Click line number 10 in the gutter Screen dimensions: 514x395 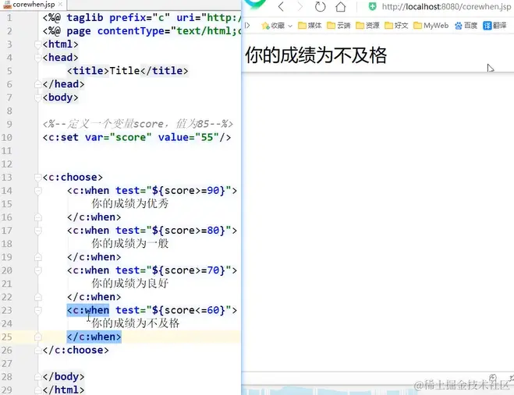(x=6, y=138)
